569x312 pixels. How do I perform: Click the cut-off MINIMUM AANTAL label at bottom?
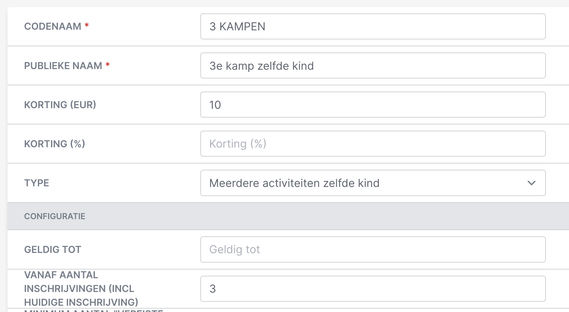tap(94, 310)
